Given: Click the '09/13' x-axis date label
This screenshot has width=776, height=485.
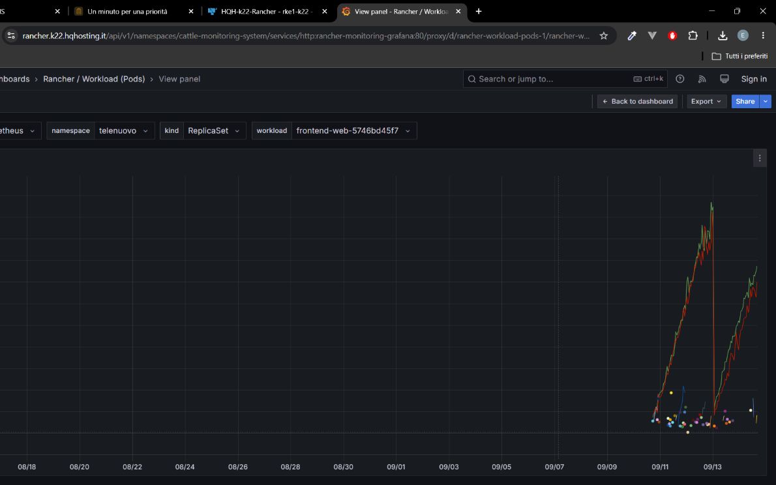Looking at the screenshot, I should [x=713, y=467].
